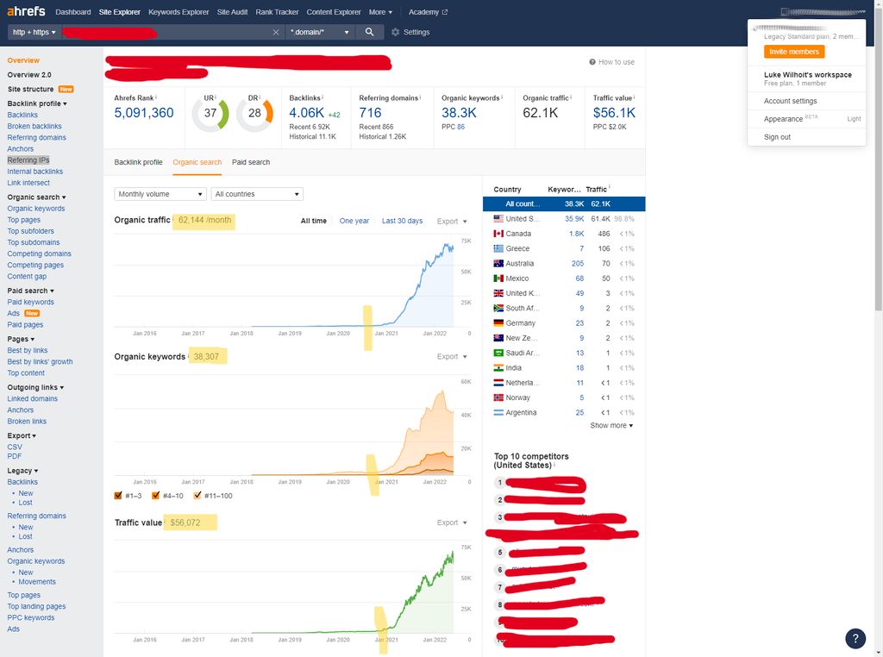The width and height of the screenshot is (883, 657).
Task: Click the help question mark button
Action: pos(855,638)
